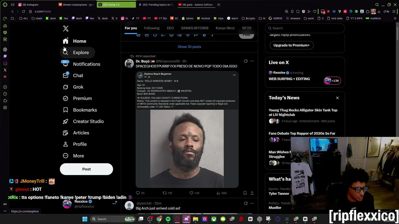Bookmark the Dr. Buçú post
399x224 pixels.
[x=245, y=193]
